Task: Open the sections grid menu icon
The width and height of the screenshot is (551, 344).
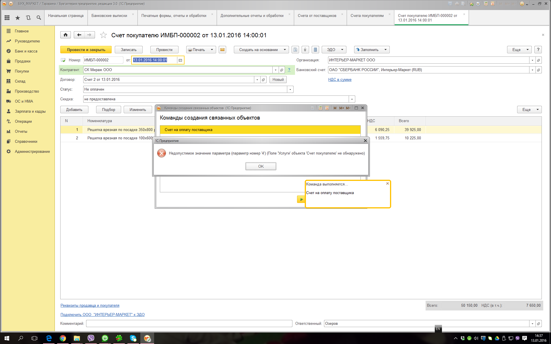Action: point(7,18)
